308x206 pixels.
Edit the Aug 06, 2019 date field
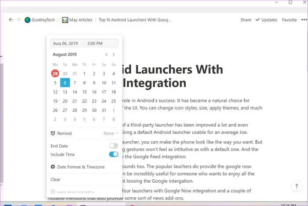click(66, 43)
